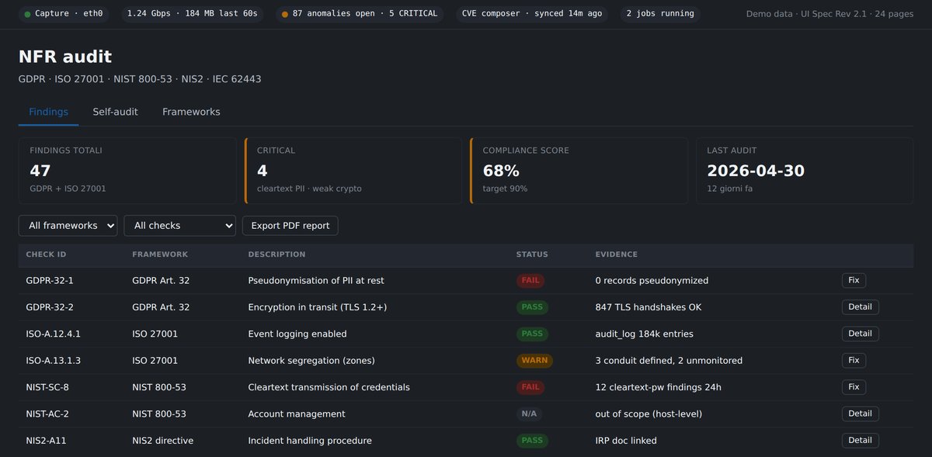Image resolution: width=932 pixels, height=457 pixels.
Task: Click '3 conduit defined, 2 unmonitored' evidence
Action: point(669,361)
